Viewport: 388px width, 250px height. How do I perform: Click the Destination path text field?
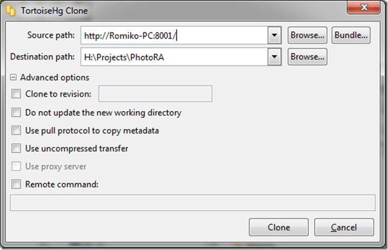coord(174,58)
